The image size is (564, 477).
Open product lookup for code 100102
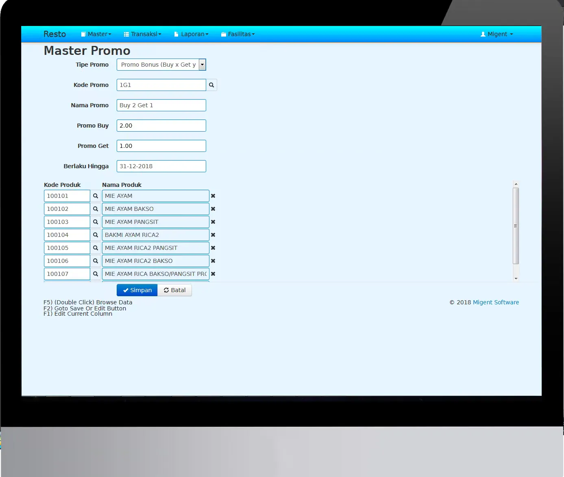pyautogui.click(x=96, y=209)
